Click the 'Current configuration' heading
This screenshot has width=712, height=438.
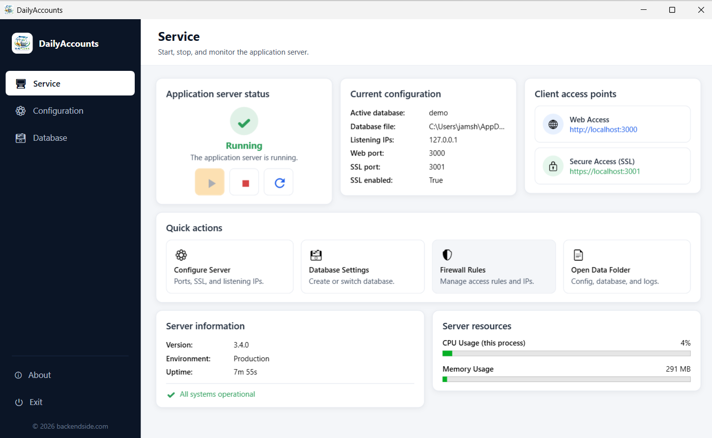click(x=395, y=94)
